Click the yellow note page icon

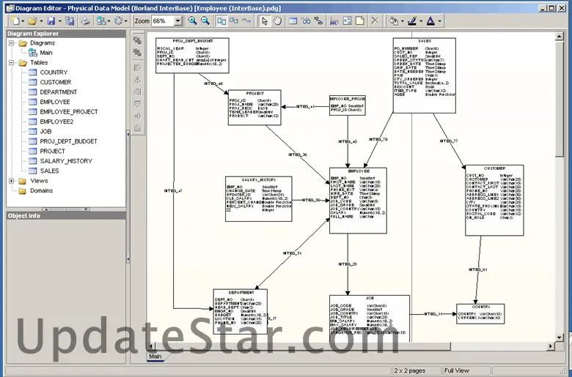click(x=360, y=20)
